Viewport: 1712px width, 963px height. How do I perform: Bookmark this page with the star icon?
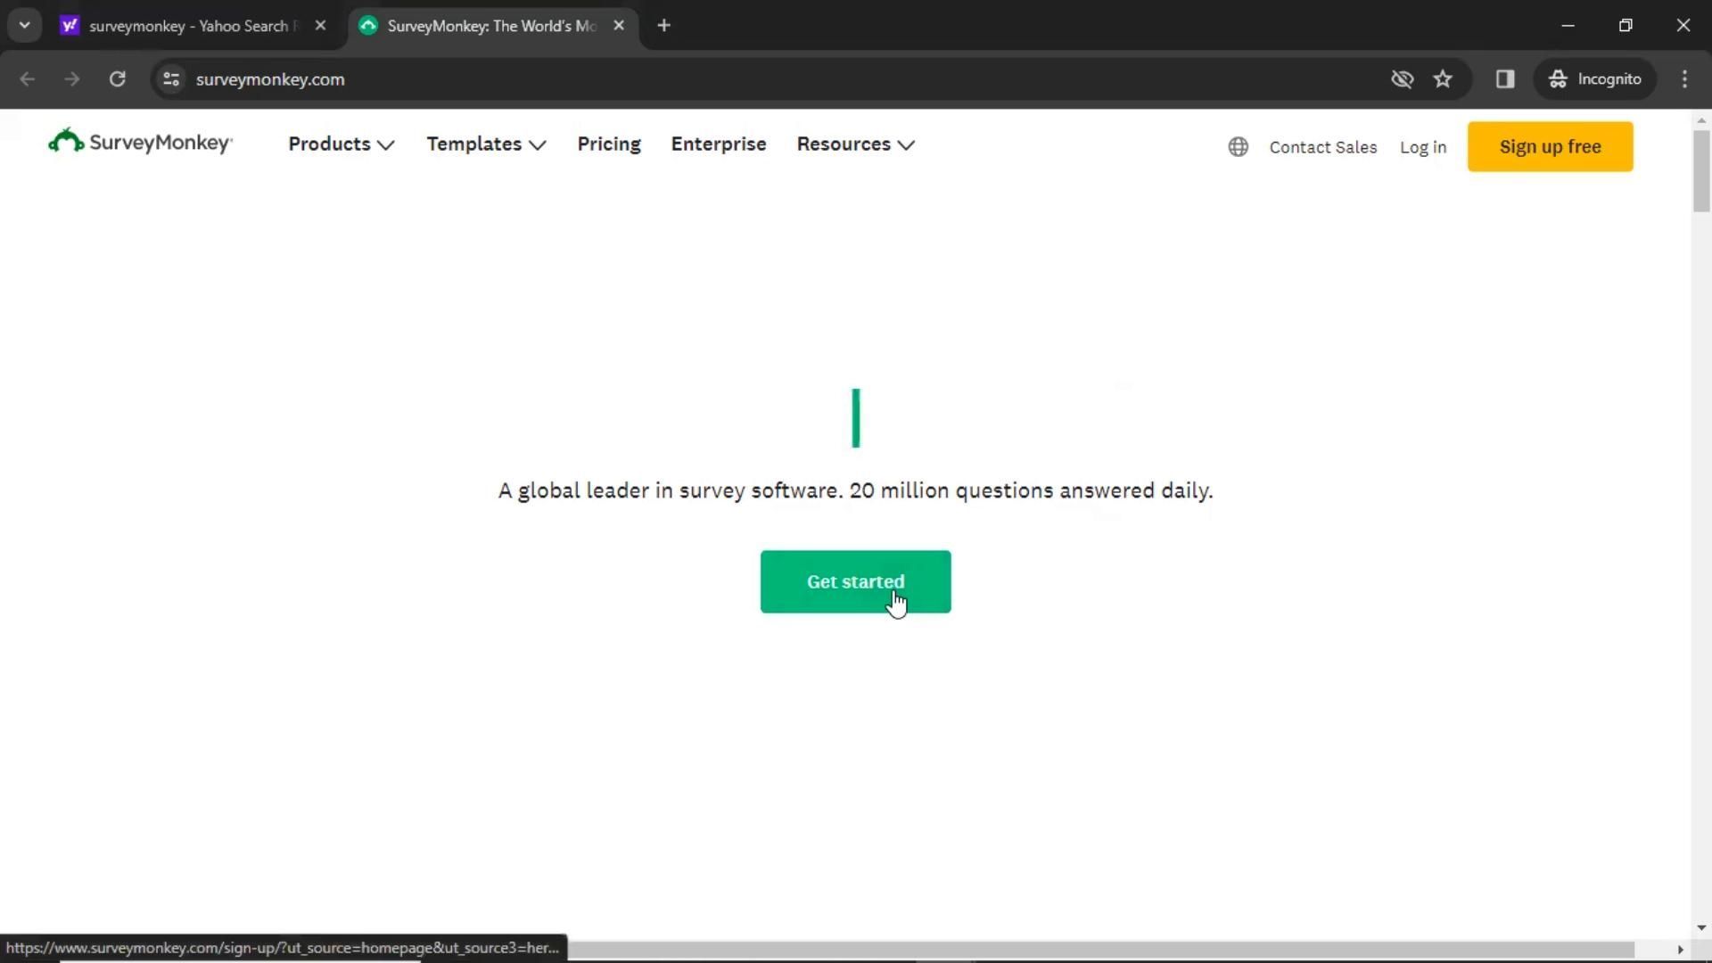click(x=1443, y=79)
